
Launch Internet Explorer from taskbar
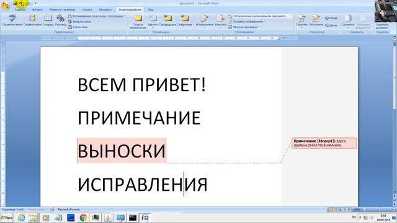[21, 217]
